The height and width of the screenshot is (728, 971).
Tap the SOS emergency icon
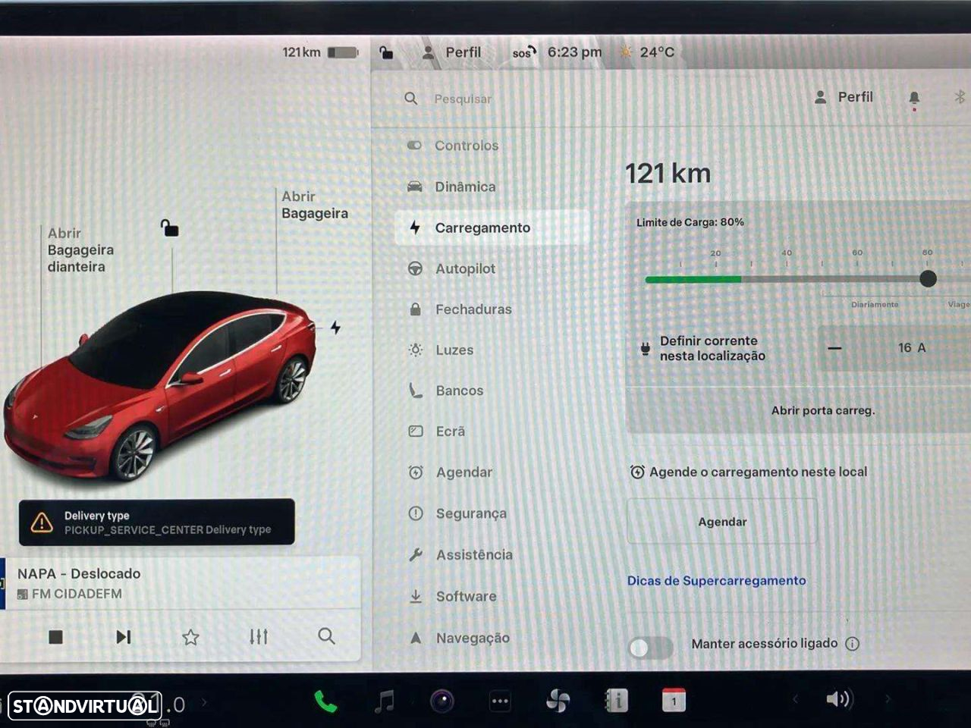click(x=523, y=52)
